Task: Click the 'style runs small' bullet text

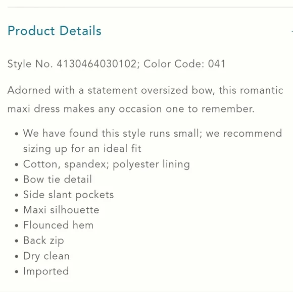Action: coord(153,134)
